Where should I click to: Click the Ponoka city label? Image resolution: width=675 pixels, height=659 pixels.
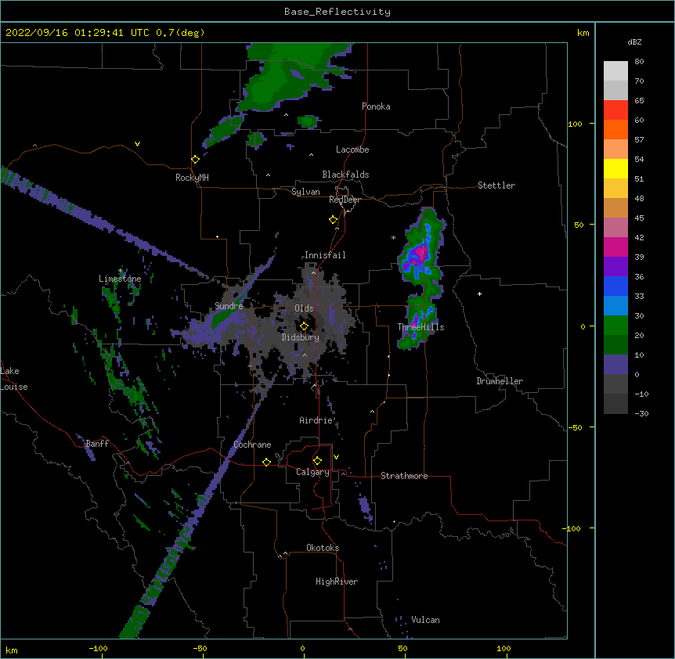coord(376,106)
